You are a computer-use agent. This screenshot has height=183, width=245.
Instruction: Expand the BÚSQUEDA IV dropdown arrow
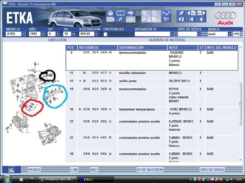[172, 34]
